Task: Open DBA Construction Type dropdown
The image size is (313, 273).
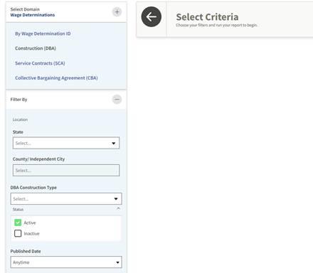Action: pyautogui.click(x=66, y=199)
